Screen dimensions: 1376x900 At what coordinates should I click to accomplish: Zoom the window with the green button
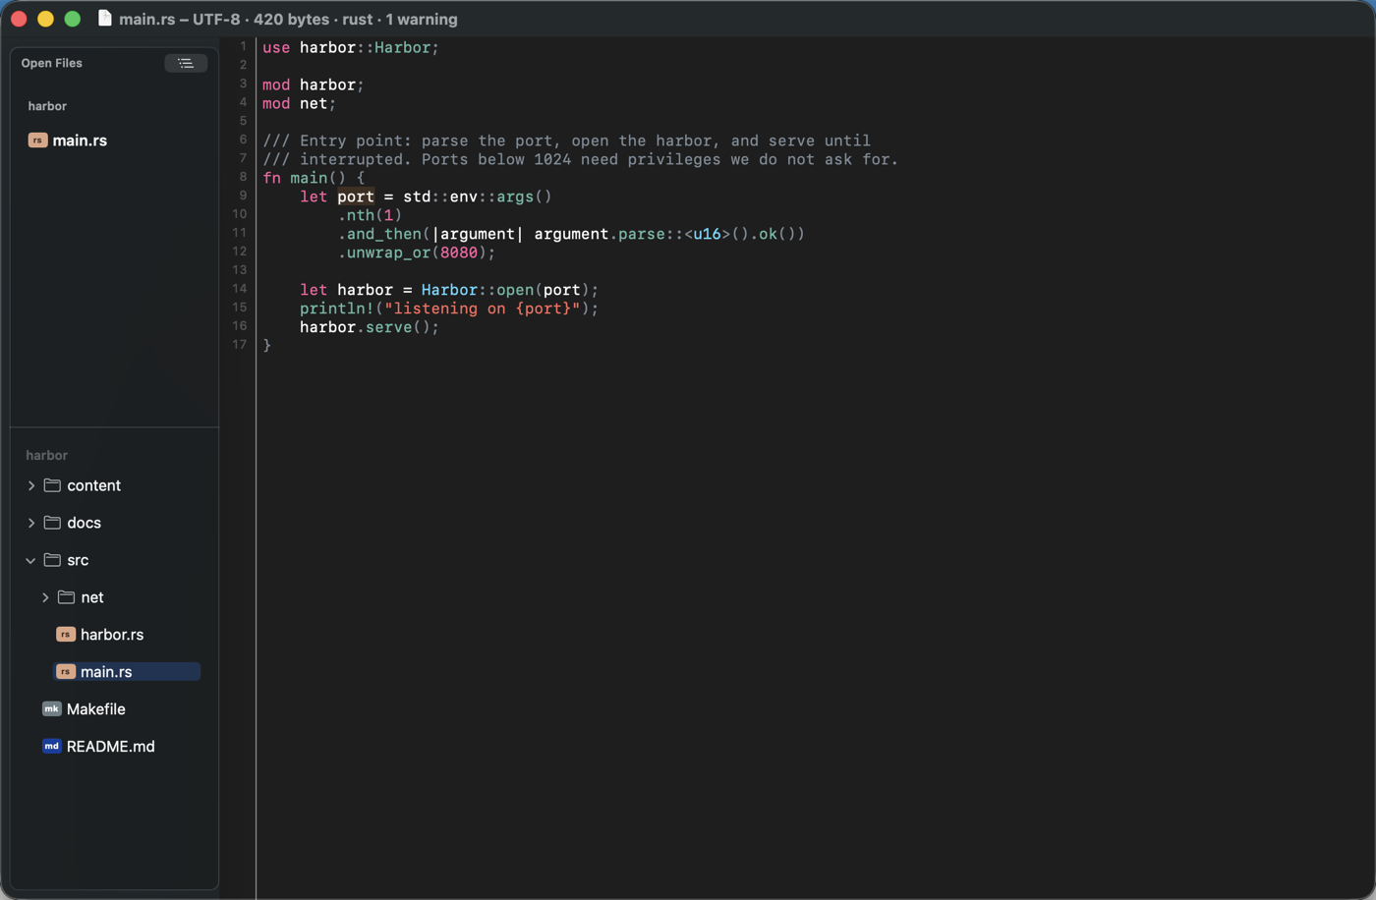click(72, 19)
